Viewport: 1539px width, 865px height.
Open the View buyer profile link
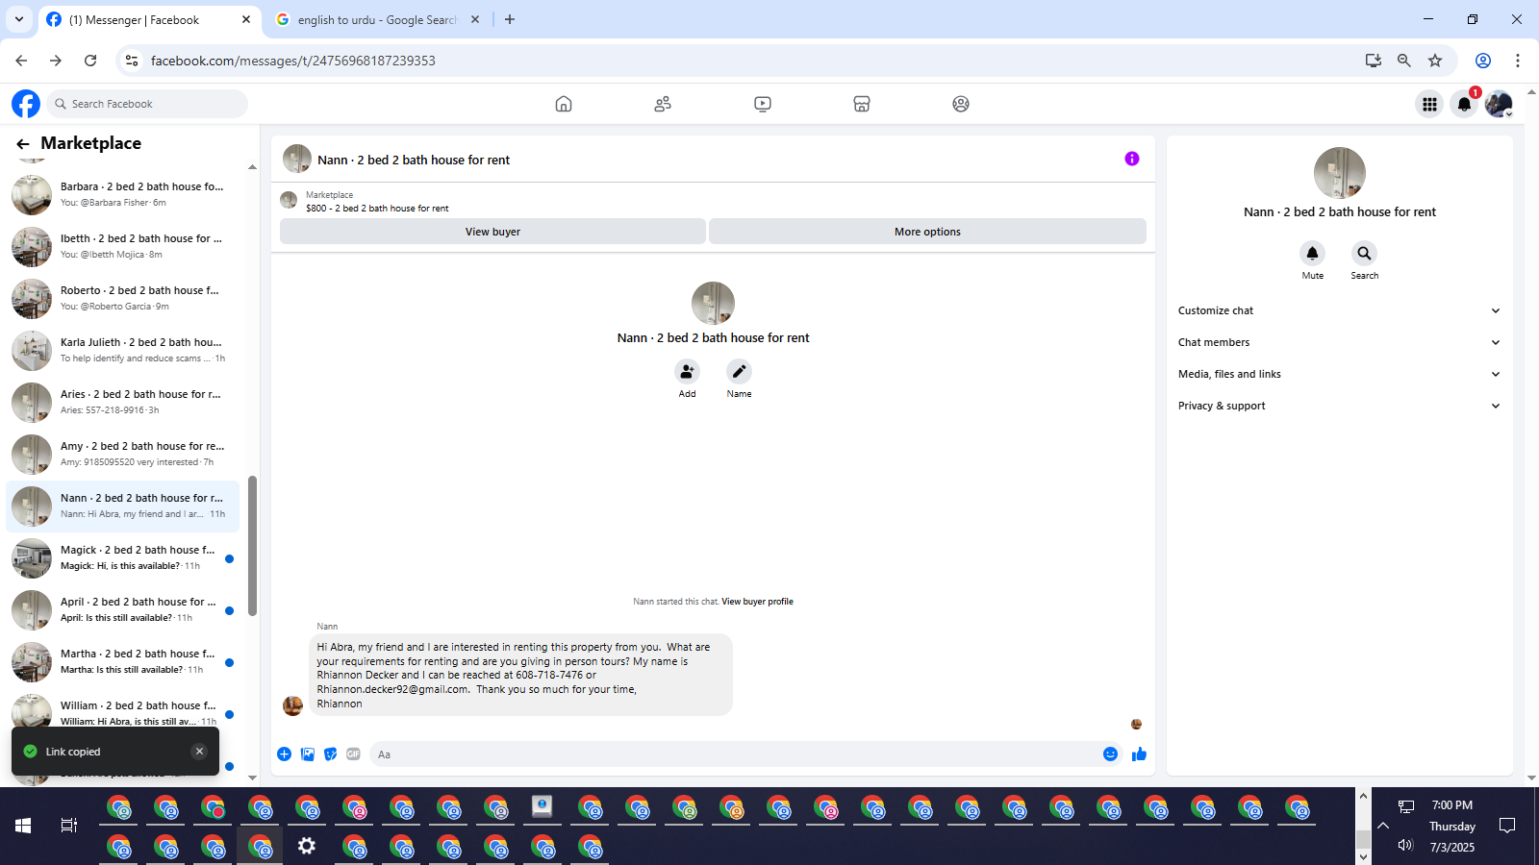click(757, 602)
